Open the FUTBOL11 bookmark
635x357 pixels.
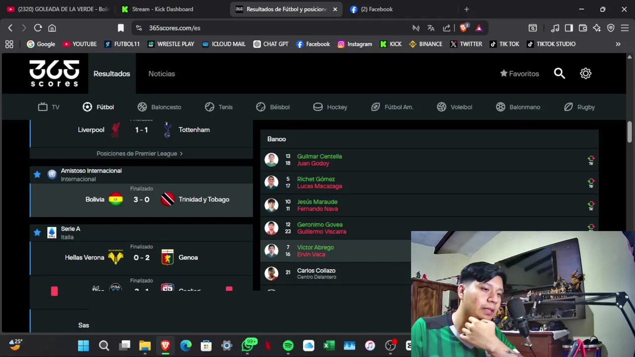122,44
